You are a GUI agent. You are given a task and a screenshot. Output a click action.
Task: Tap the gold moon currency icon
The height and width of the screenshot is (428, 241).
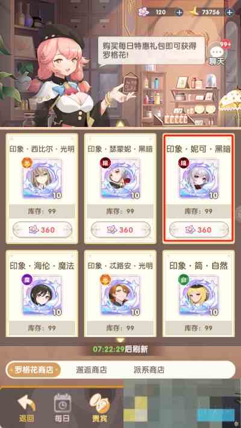pos(193,12)
